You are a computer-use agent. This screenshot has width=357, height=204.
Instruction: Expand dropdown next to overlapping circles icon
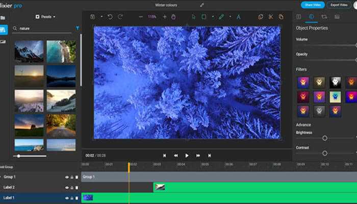pos(101,17)
